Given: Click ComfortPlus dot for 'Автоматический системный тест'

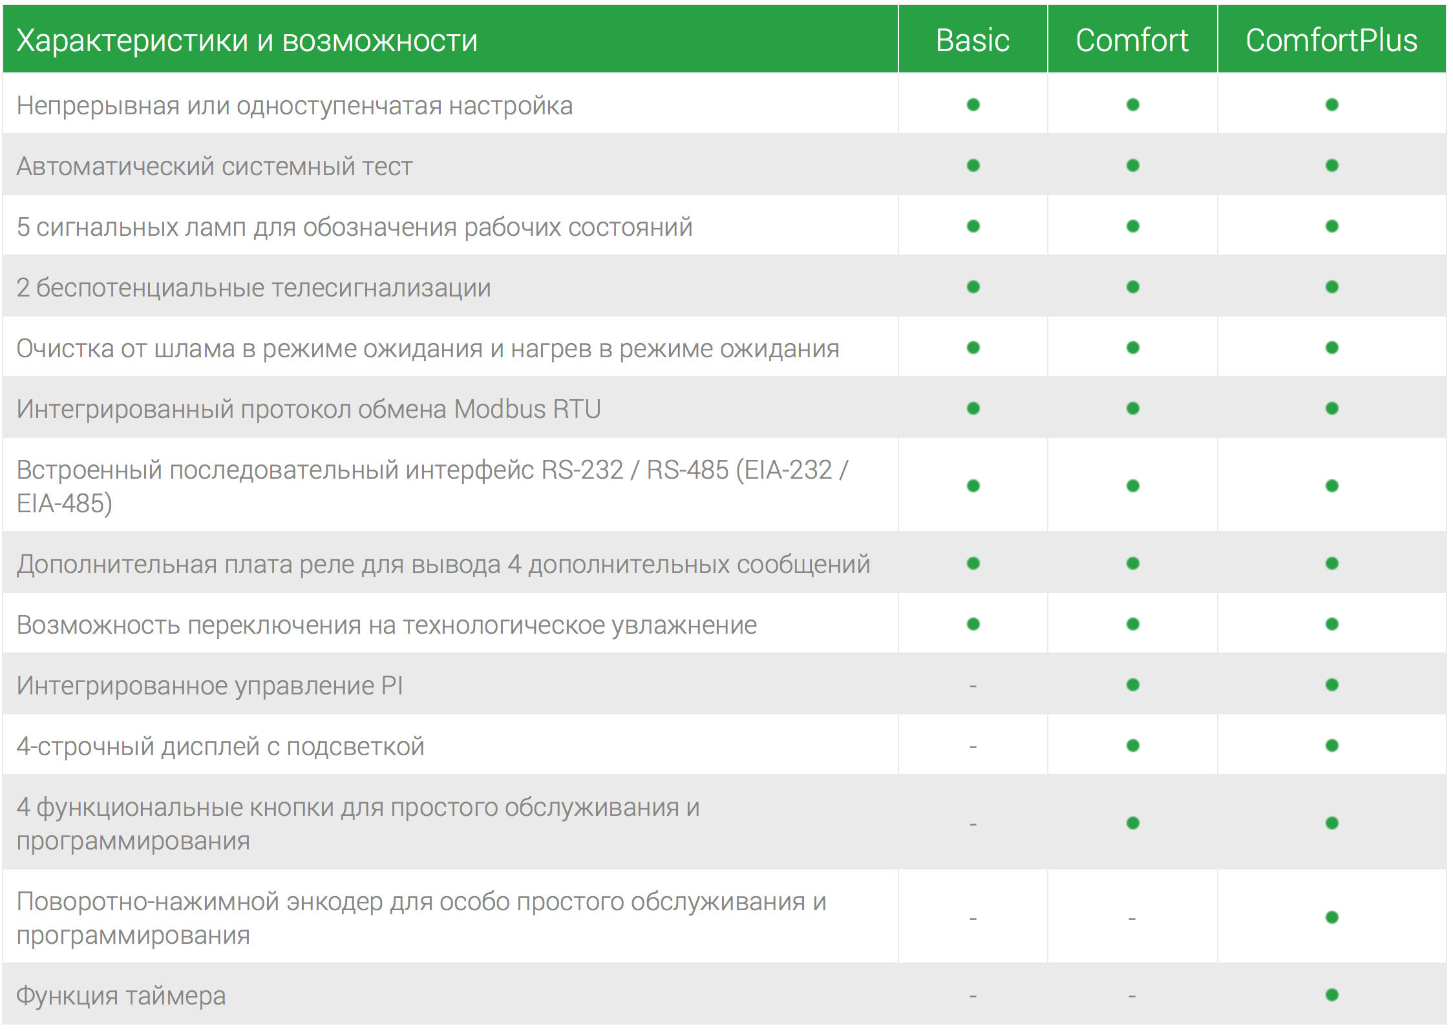Looking at the screenshot, I should (x=1332, y=165).
